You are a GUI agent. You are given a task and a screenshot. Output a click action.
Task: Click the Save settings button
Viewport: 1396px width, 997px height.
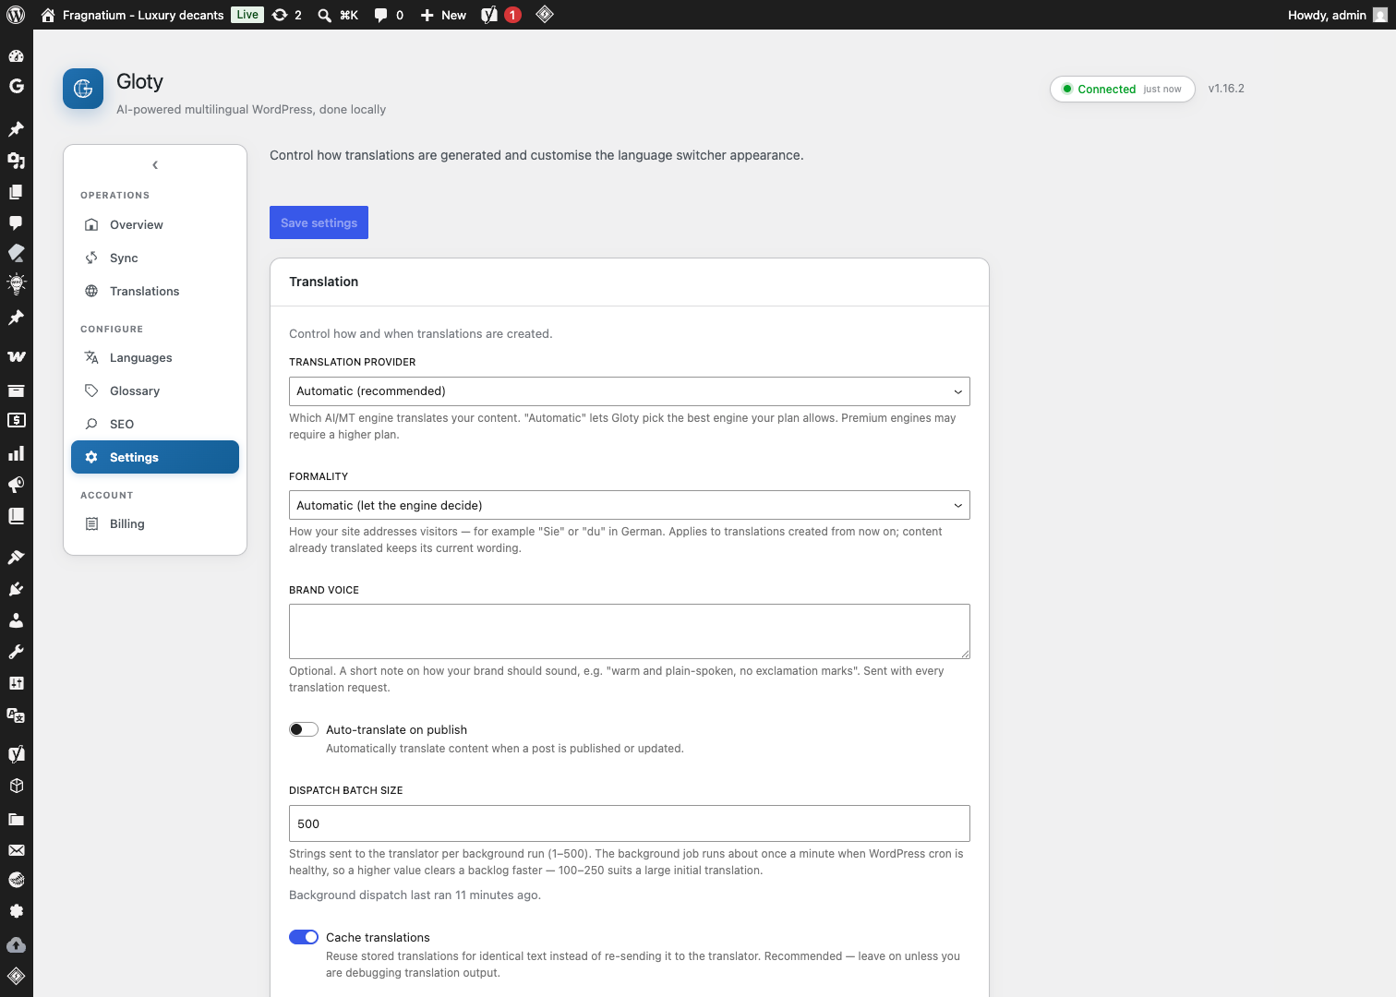pos(319,222)
